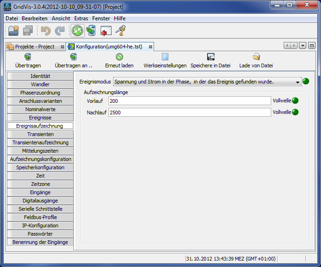Click green indicator next to Vorlauf Vollwelle

click(295, 101)
